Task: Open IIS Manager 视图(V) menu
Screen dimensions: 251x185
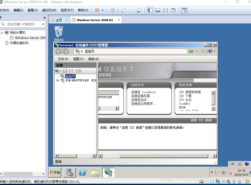Action: tap(78, 59)
